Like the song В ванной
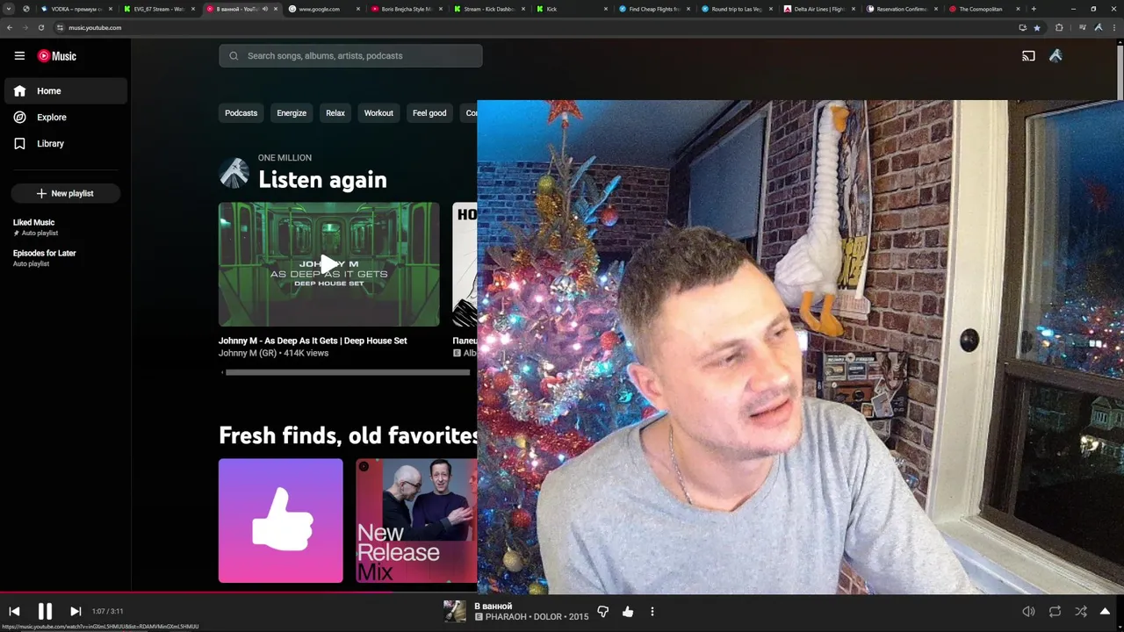1124x632 pixels. 628,611
